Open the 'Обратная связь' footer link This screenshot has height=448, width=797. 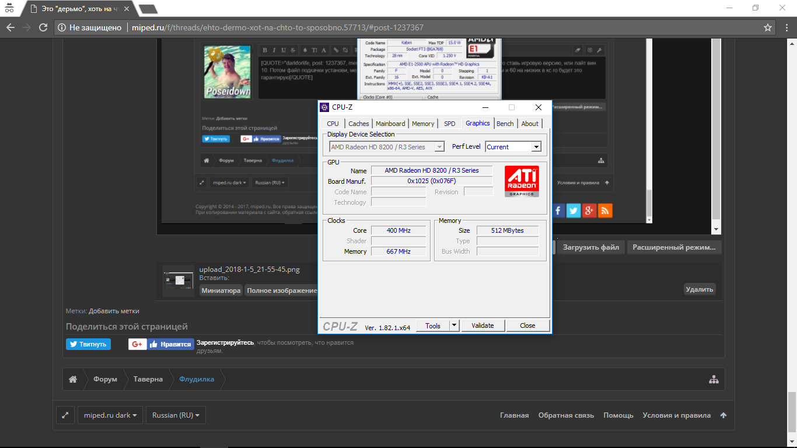[566, 415]
